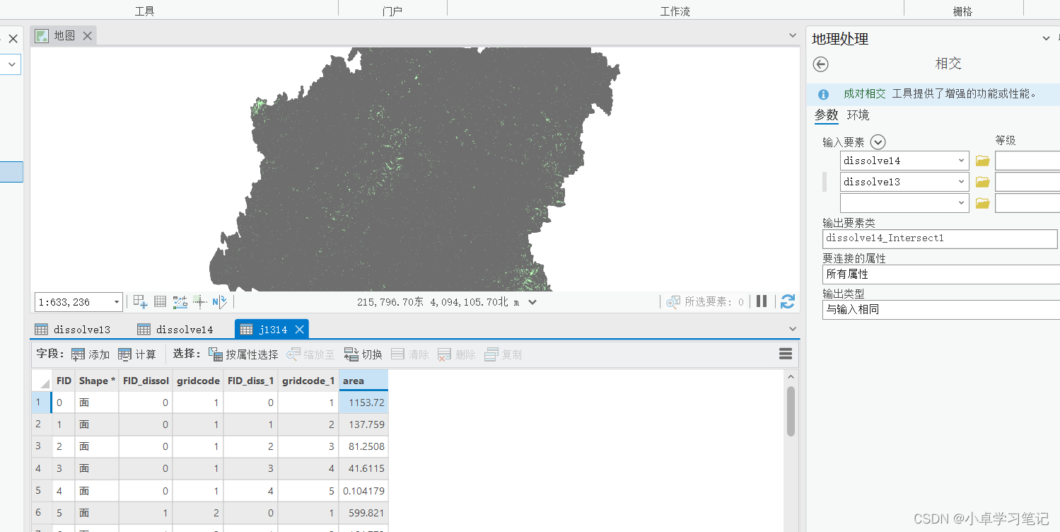Go back in the Geoprocessing pane
The image size is (1060, 532).
pos(820,64)
